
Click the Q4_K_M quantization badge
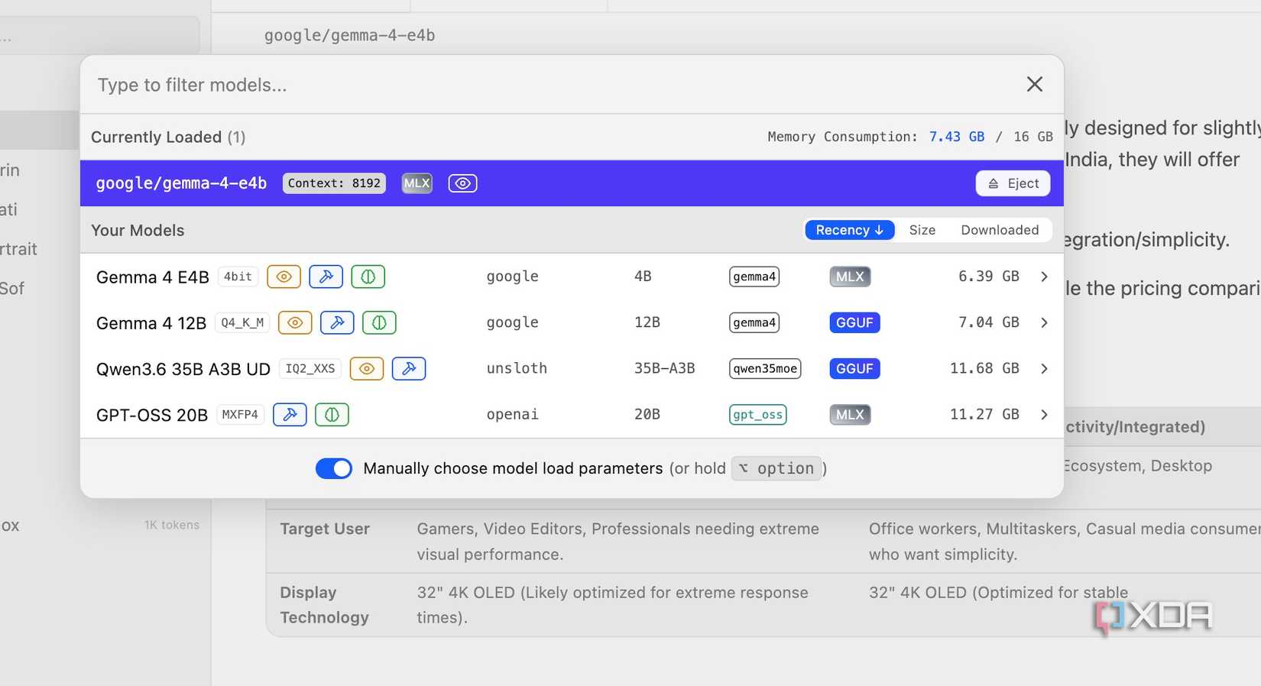(x=242, y=322)
